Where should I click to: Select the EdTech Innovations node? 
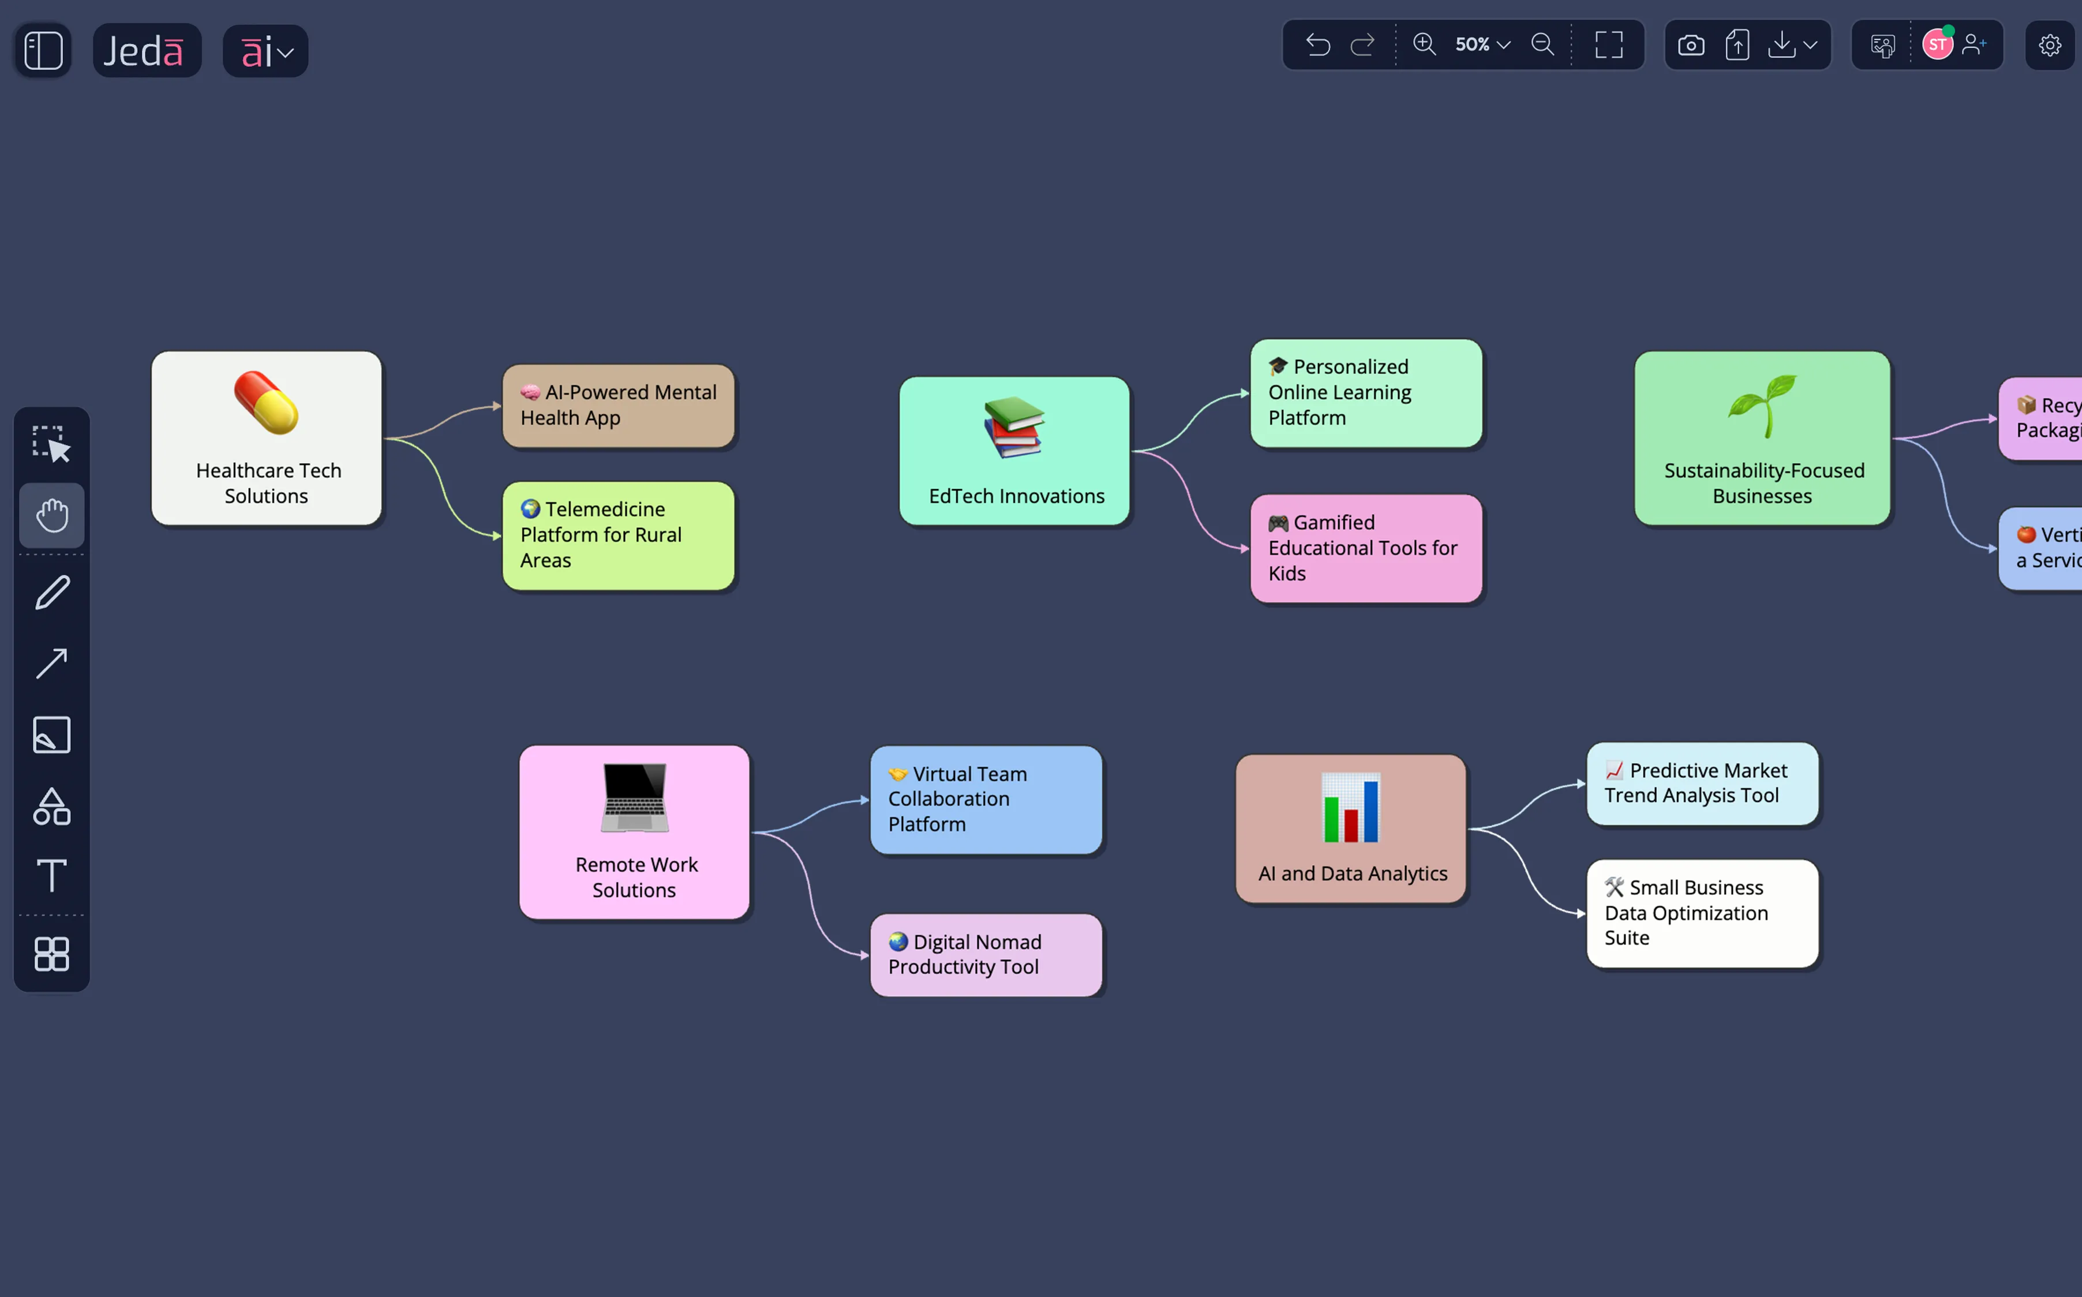click(1014, 451)
